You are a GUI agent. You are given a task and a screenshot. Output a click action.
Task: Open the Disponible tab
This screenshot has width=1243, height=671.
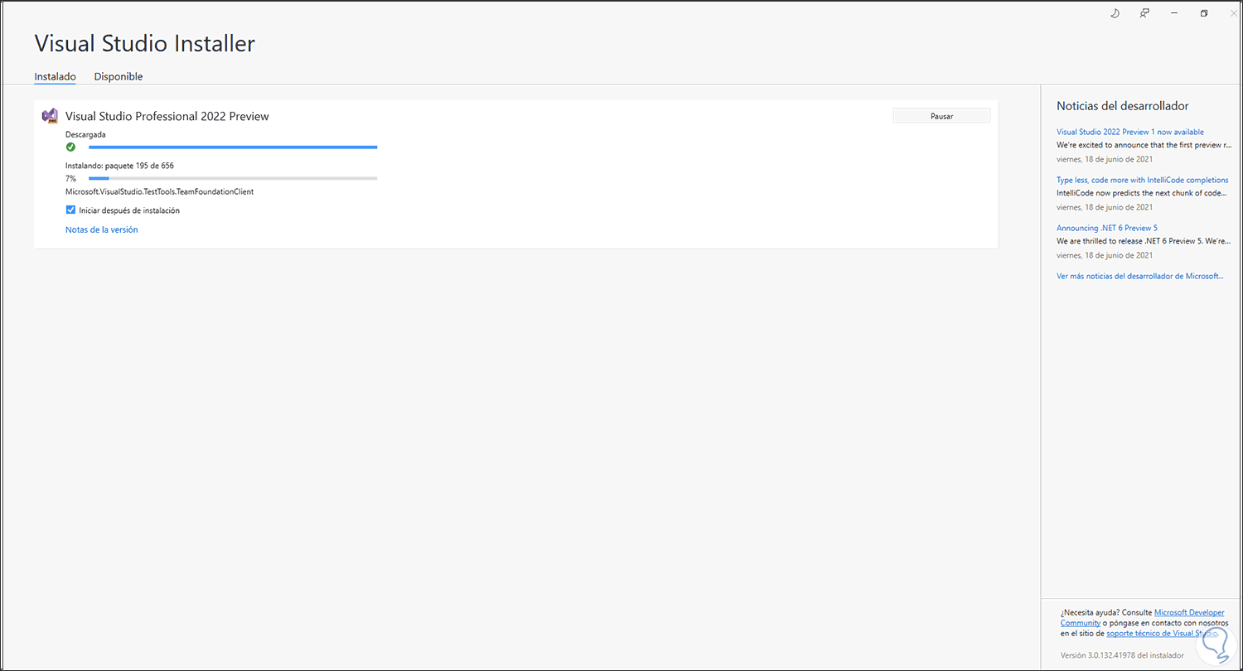point(118,76)
